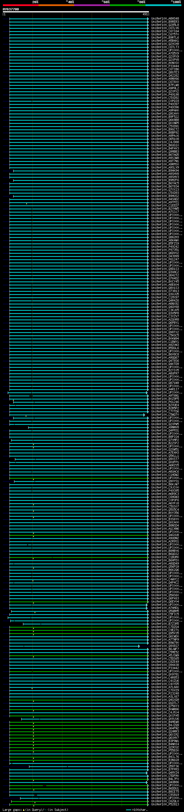The width and height of the screenshot is (184, 812).
Task: Select the label UniRef100_Q8GTE3
Action: [165, 73]
